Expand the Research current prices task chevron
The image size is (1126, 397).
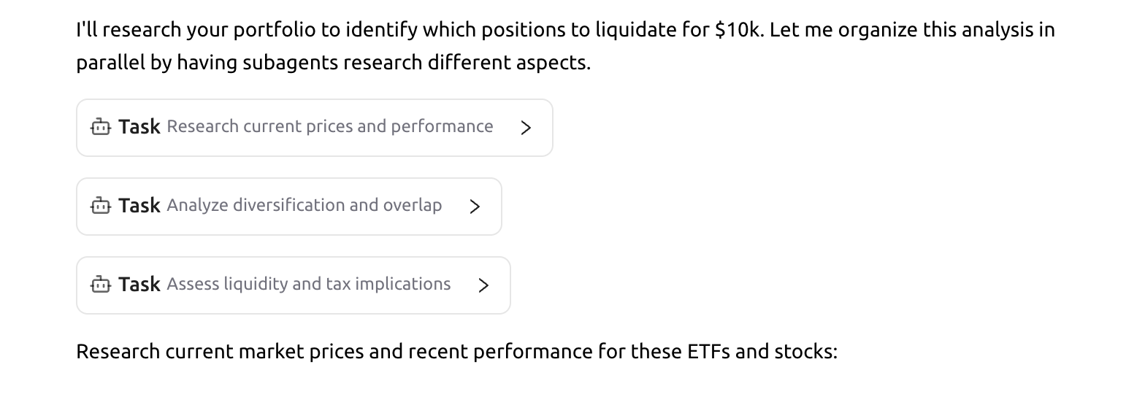[x=526, y=128]
